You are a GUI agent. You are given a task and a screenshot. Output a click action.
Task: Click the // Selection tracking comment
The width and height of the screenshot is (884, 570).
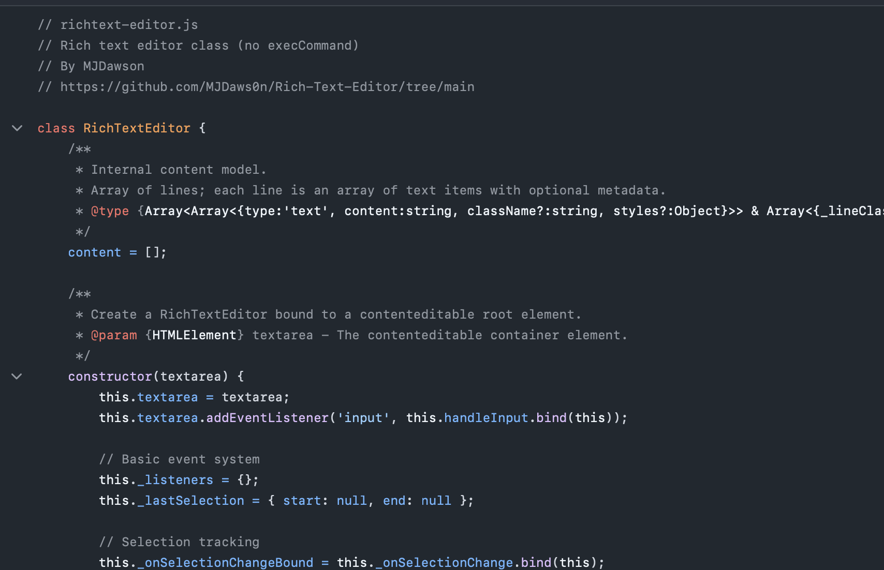click(180, 542)
